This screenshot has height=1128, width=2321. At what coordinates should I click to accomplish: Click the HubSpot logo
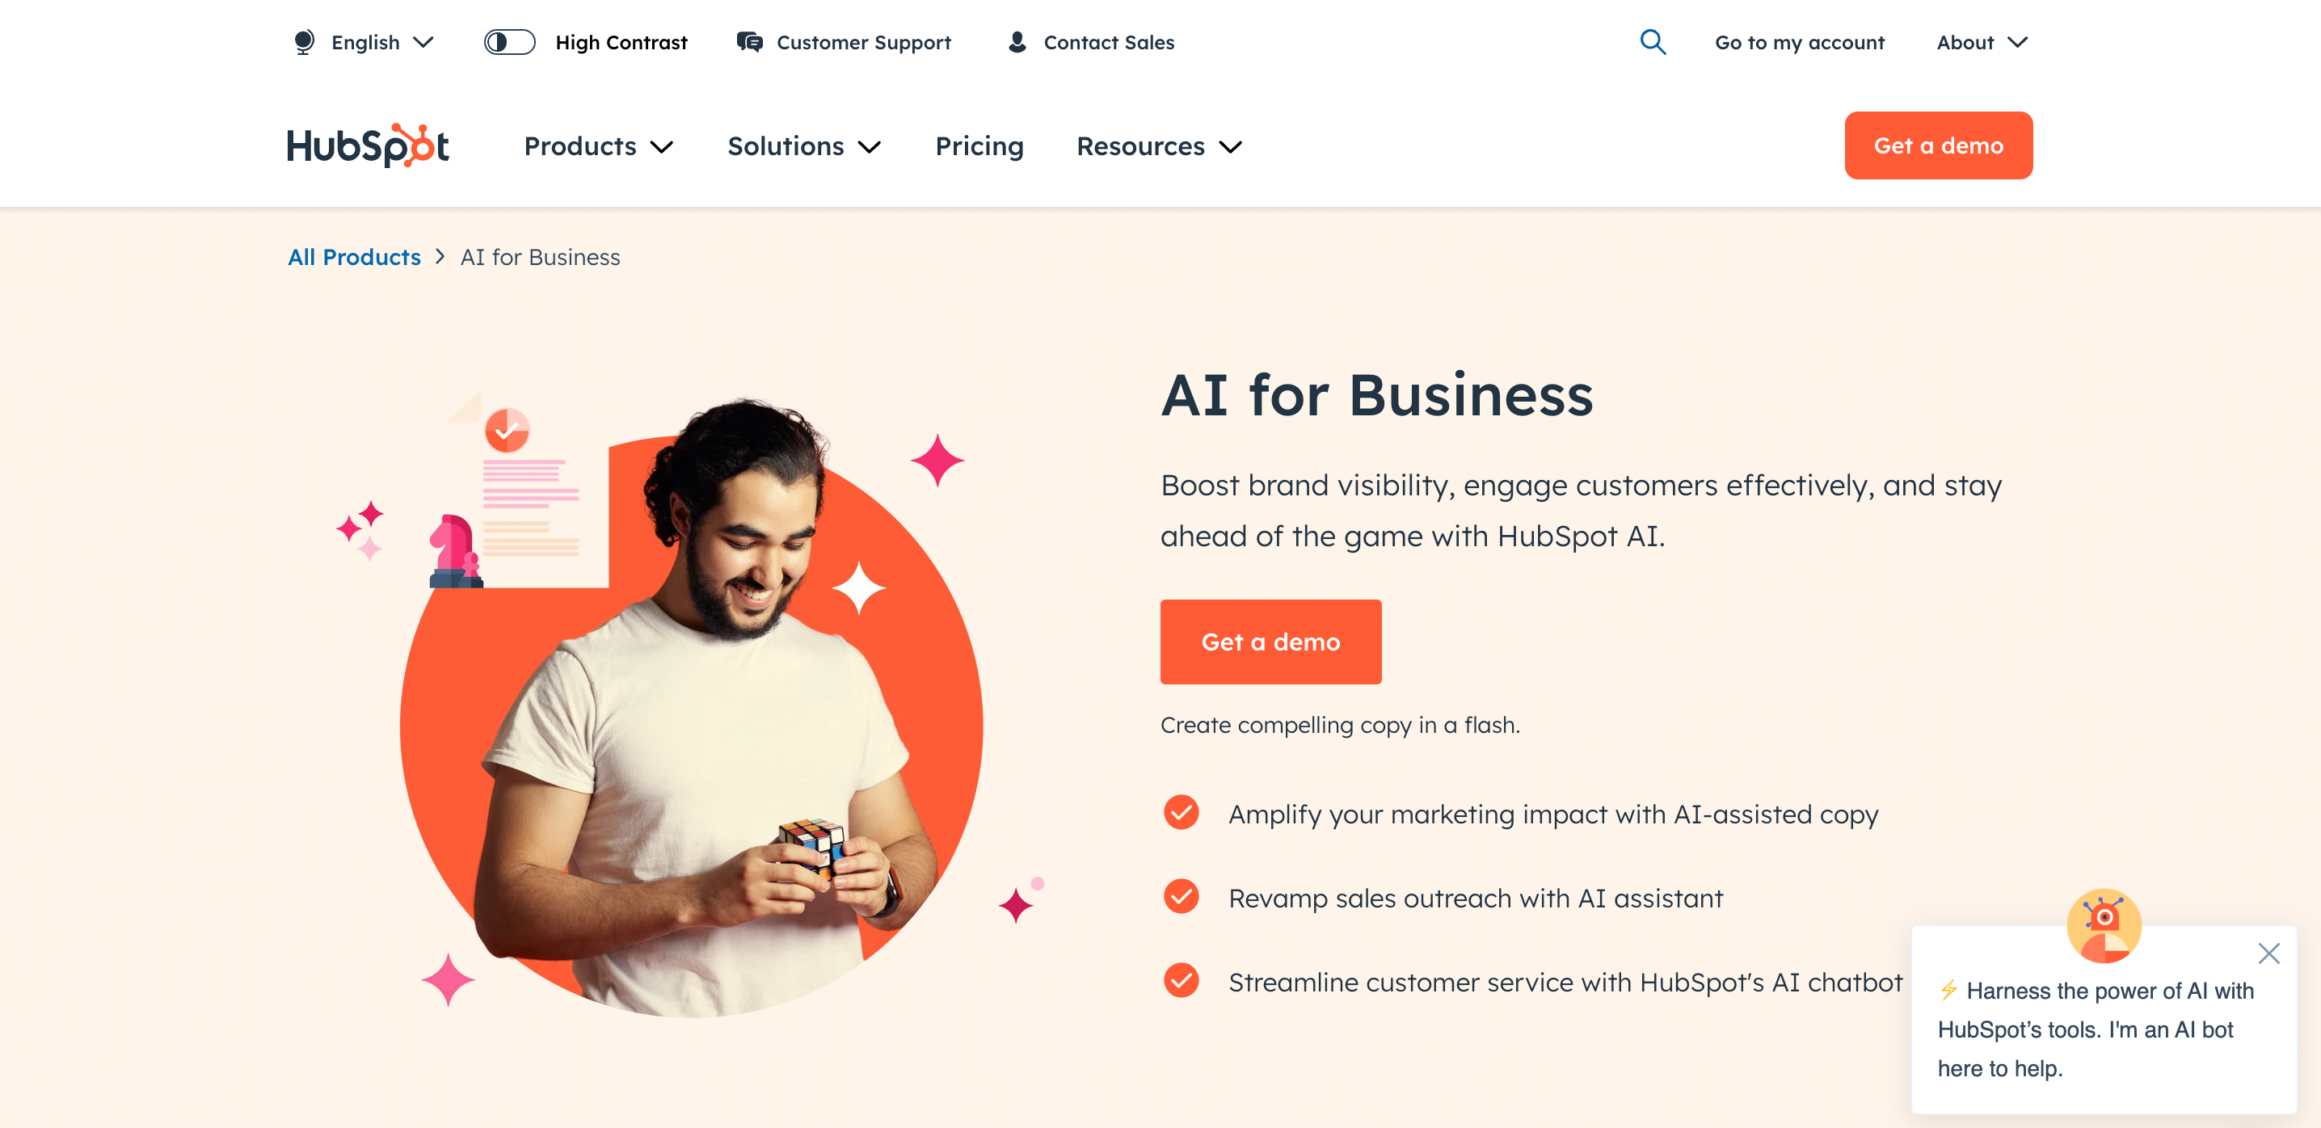pyautogui.click(x=368, y=145)
